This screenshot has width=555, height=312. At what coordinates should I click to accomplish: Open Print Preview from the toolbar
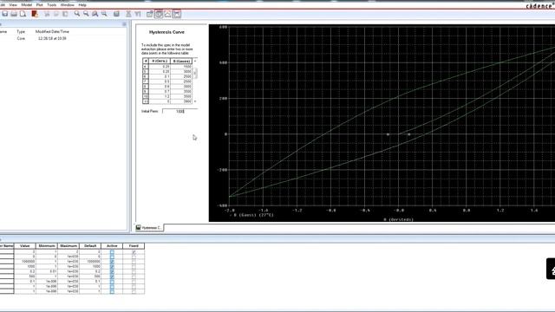tap(23, 14)
